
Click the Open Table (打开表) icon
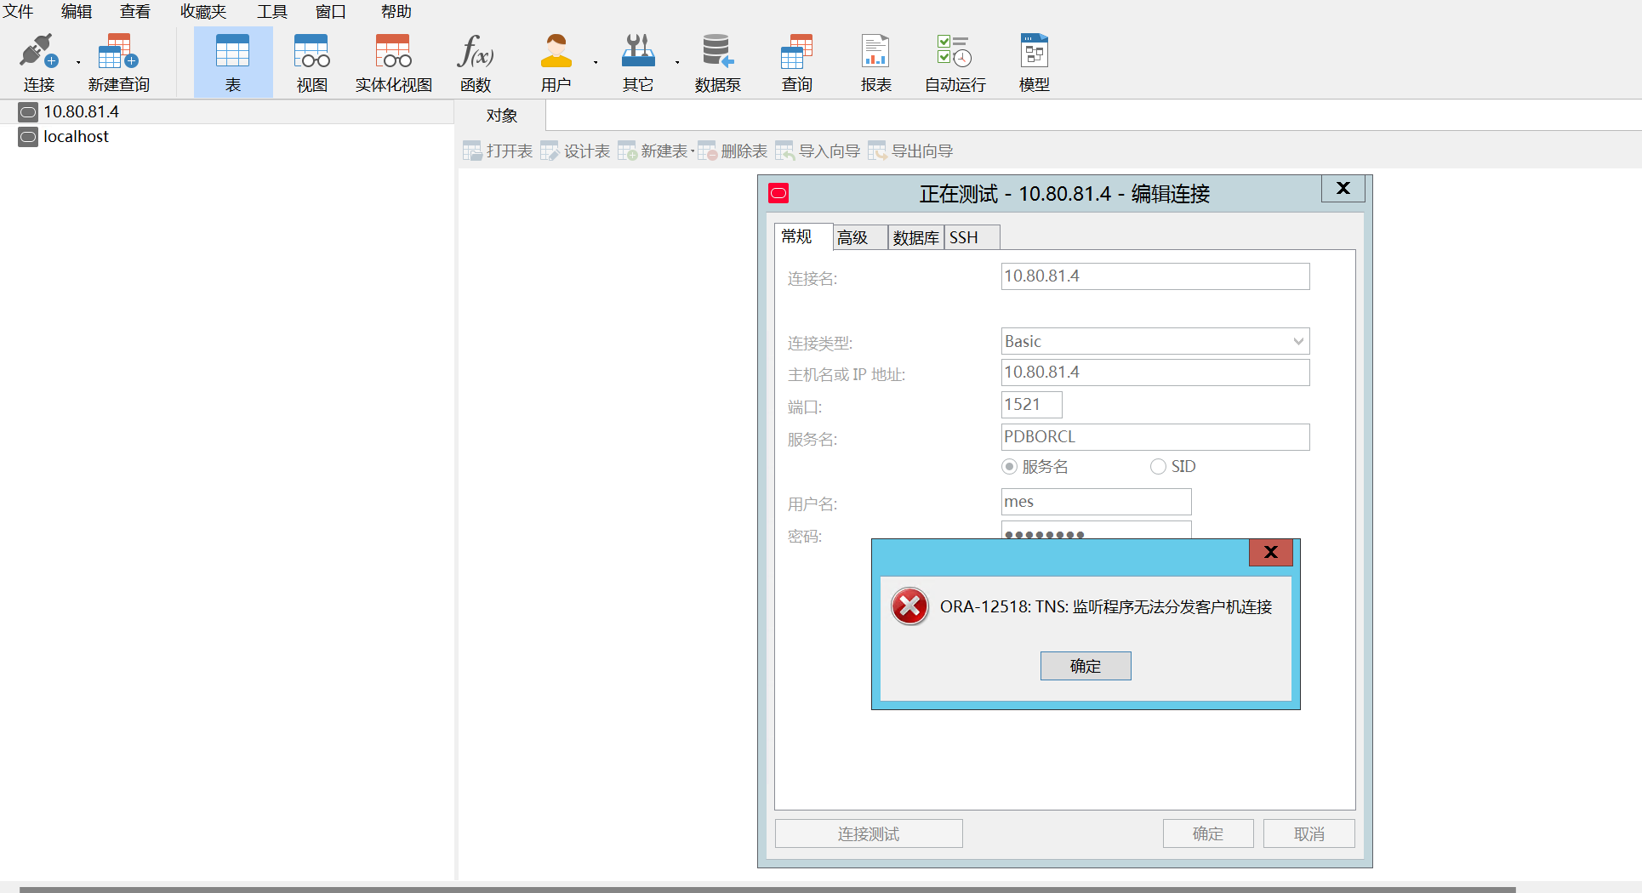(x=472, y=151)
